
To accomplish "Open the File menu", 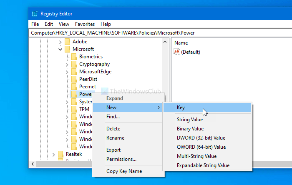I will (x=35, y=24).
